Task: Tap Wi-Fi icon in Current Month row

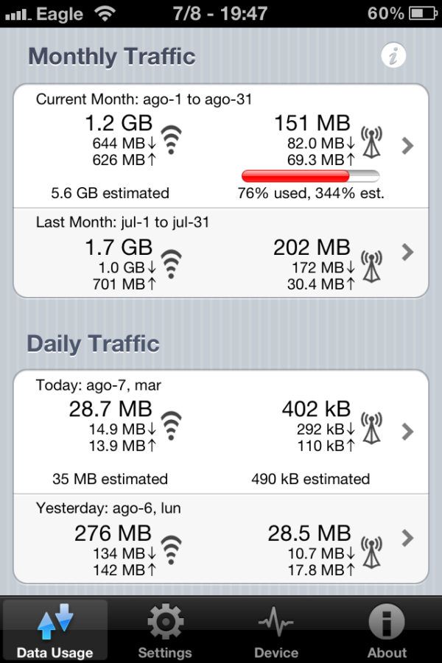Action: click(172, 140)
